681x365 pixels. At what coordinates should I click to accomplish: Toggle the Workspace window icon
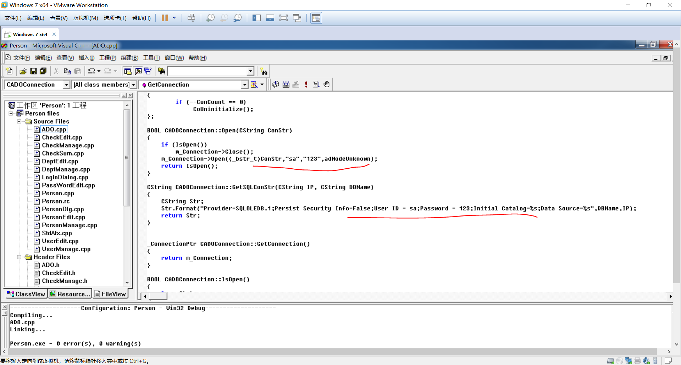point(128,71)
